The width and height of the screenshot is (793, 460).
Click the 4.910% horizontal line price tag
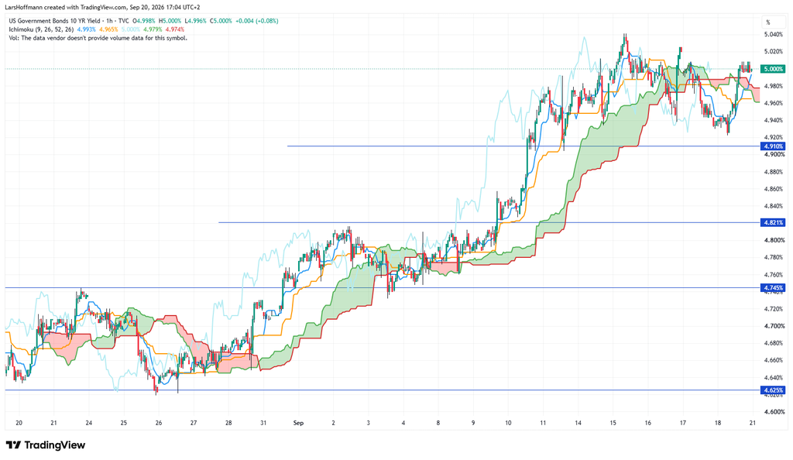tap(774, 146)
